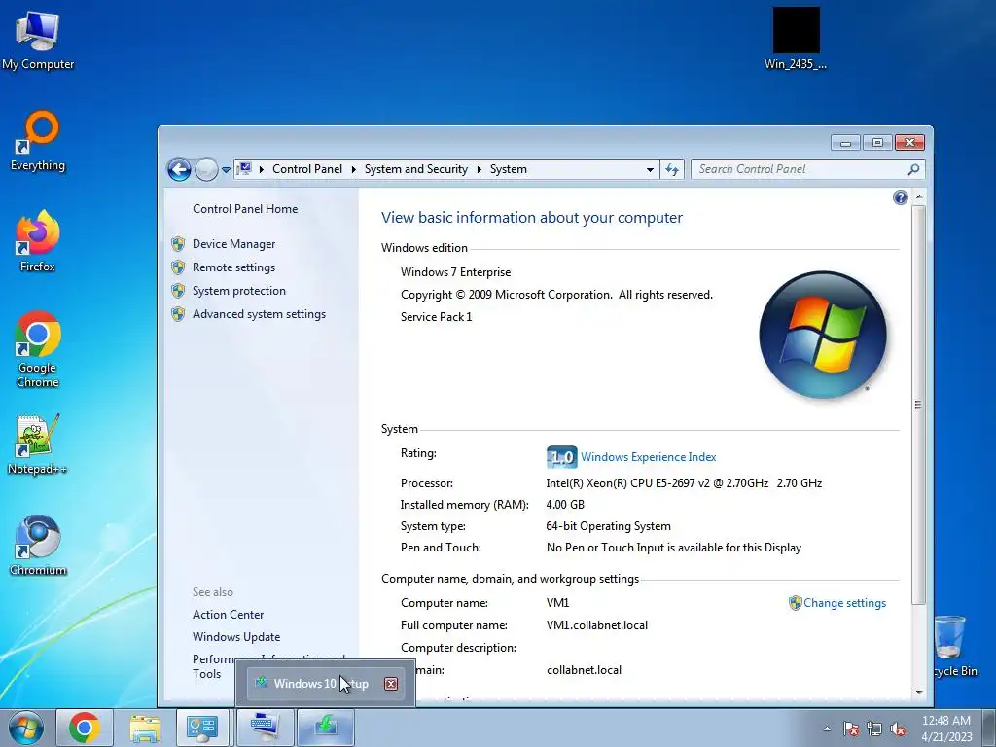Click the Action Center flag tray icon
996x747 pixels.
pyautogui.click(x=851, y=729)
